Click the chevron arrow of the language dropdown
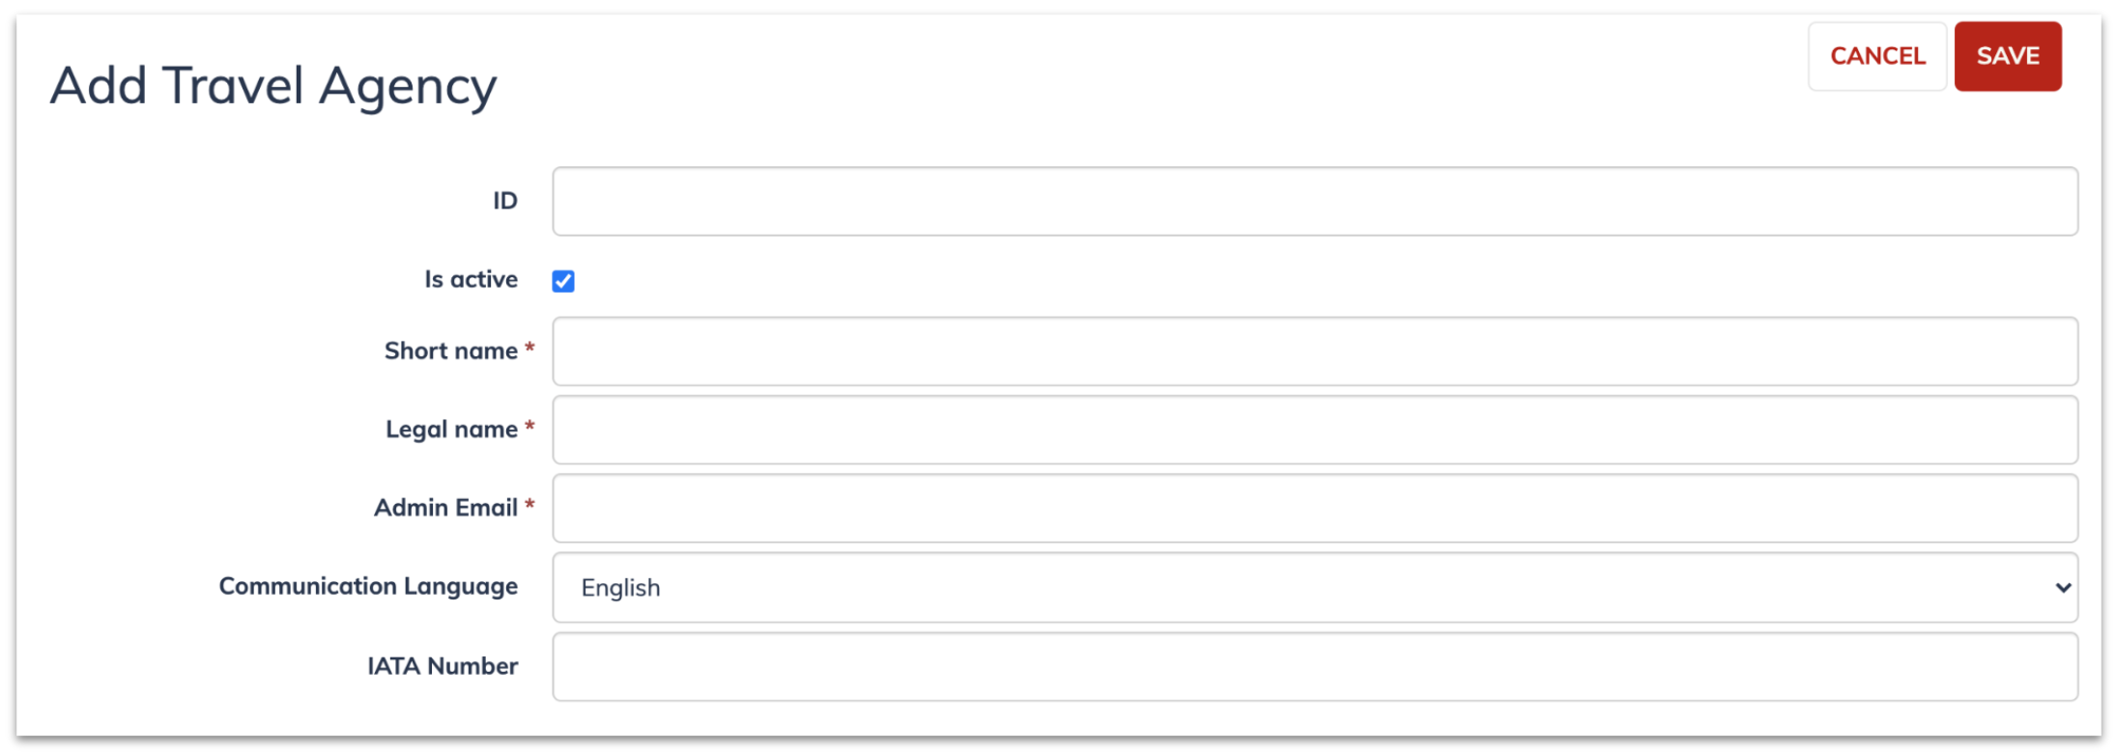This screenshot has height=753, width=2116. (x=2063, y=587)
